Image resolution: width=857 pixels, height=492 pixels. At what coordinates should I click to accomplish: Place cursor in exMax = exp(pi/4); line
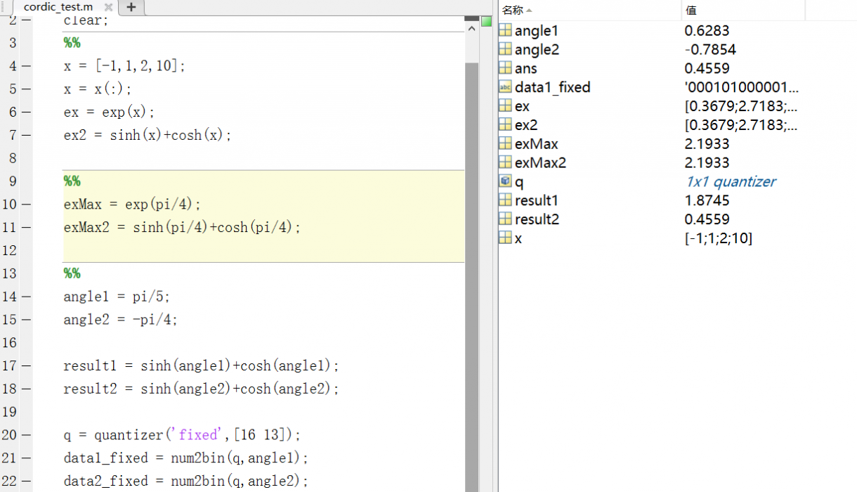(132, 205)
